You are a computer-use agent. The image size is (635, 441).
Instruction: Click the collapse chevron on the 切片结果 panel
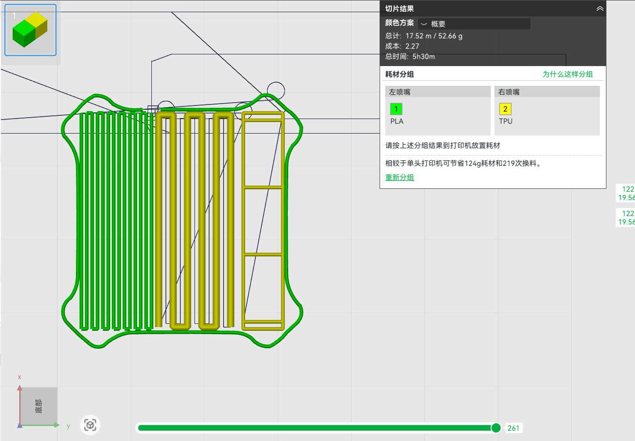[x=599, y=8]
